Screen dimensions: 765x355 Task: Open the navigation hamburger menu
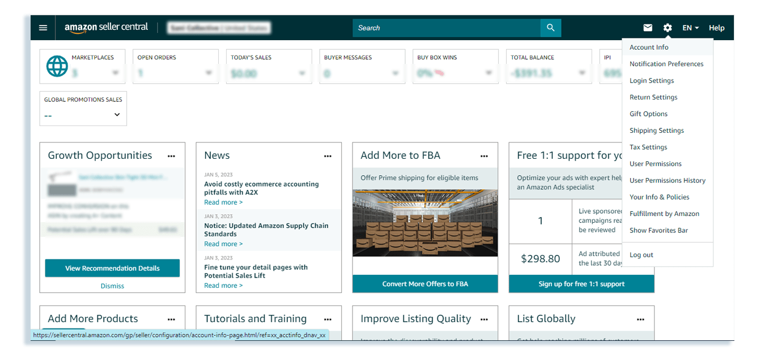click(x=42, y=27)
